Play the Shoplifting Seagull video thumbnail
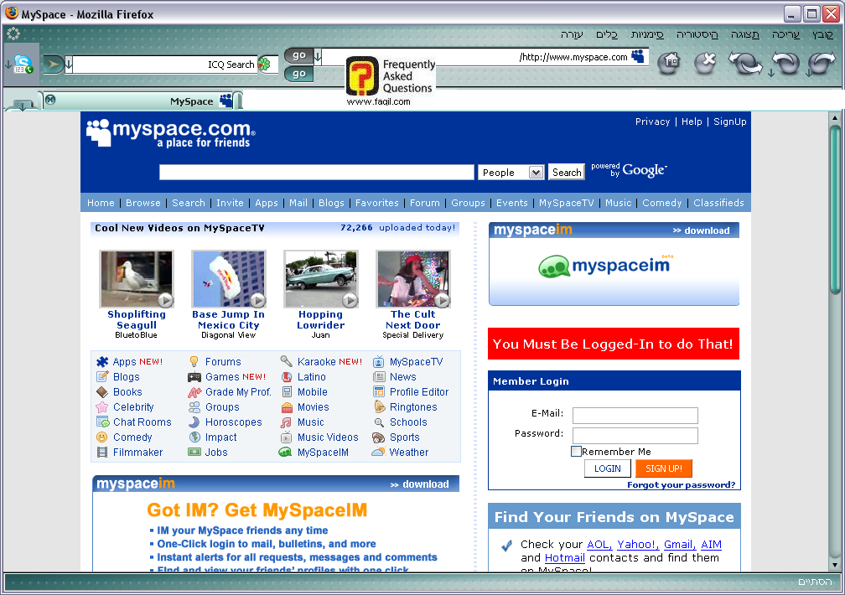 (x=136, y=279)
